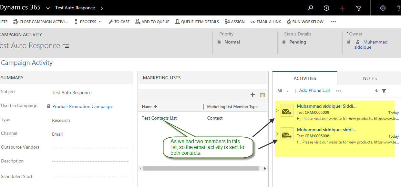This screenshot has width=401, height=187.
Task: Click Email a Link command
Action: click(265, 22)
